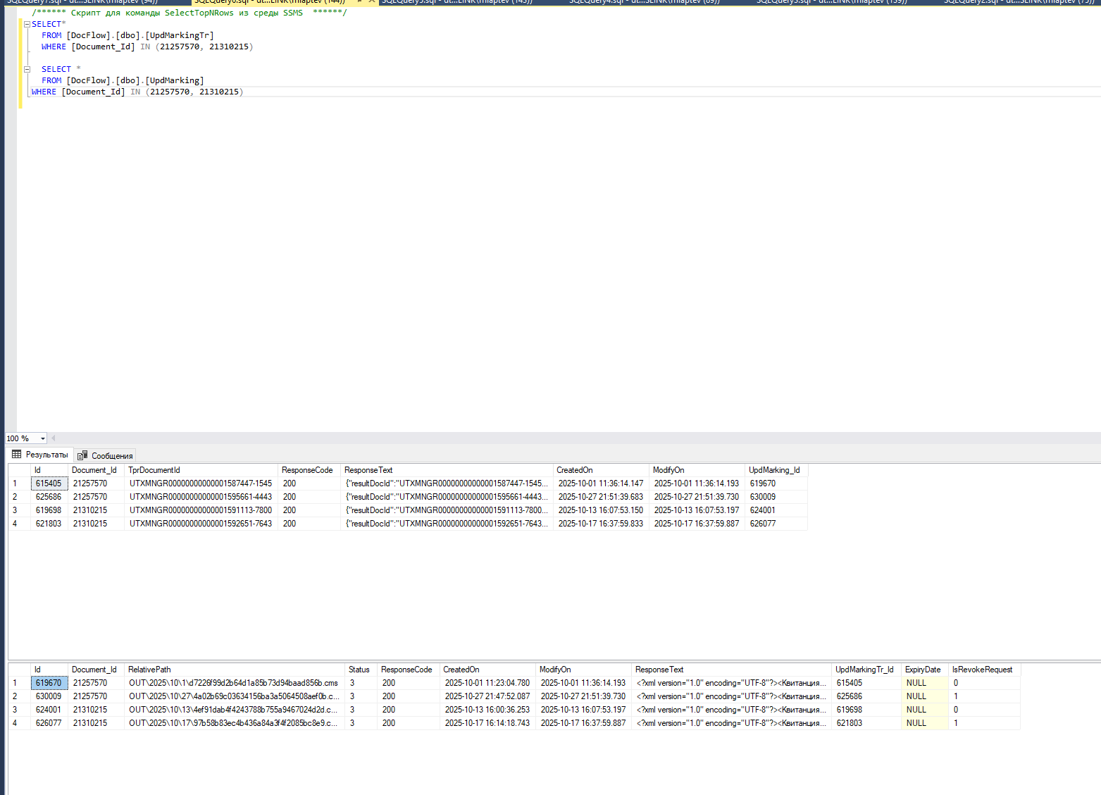Click the CreatedOn cell 2025-10-01 11:23:04.780
This screenshot has width=1101, height=795.
[487, 683]
